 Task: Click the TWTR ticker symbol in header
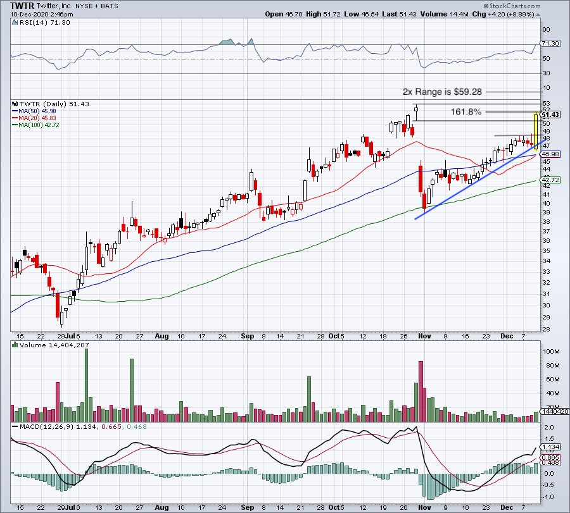point(22,6)
